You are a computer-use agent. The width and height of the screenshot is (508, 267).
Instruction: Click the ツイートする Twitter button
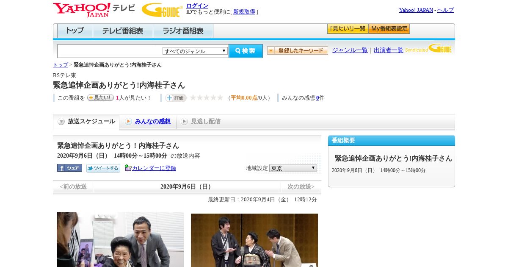(x=103, y=168)
